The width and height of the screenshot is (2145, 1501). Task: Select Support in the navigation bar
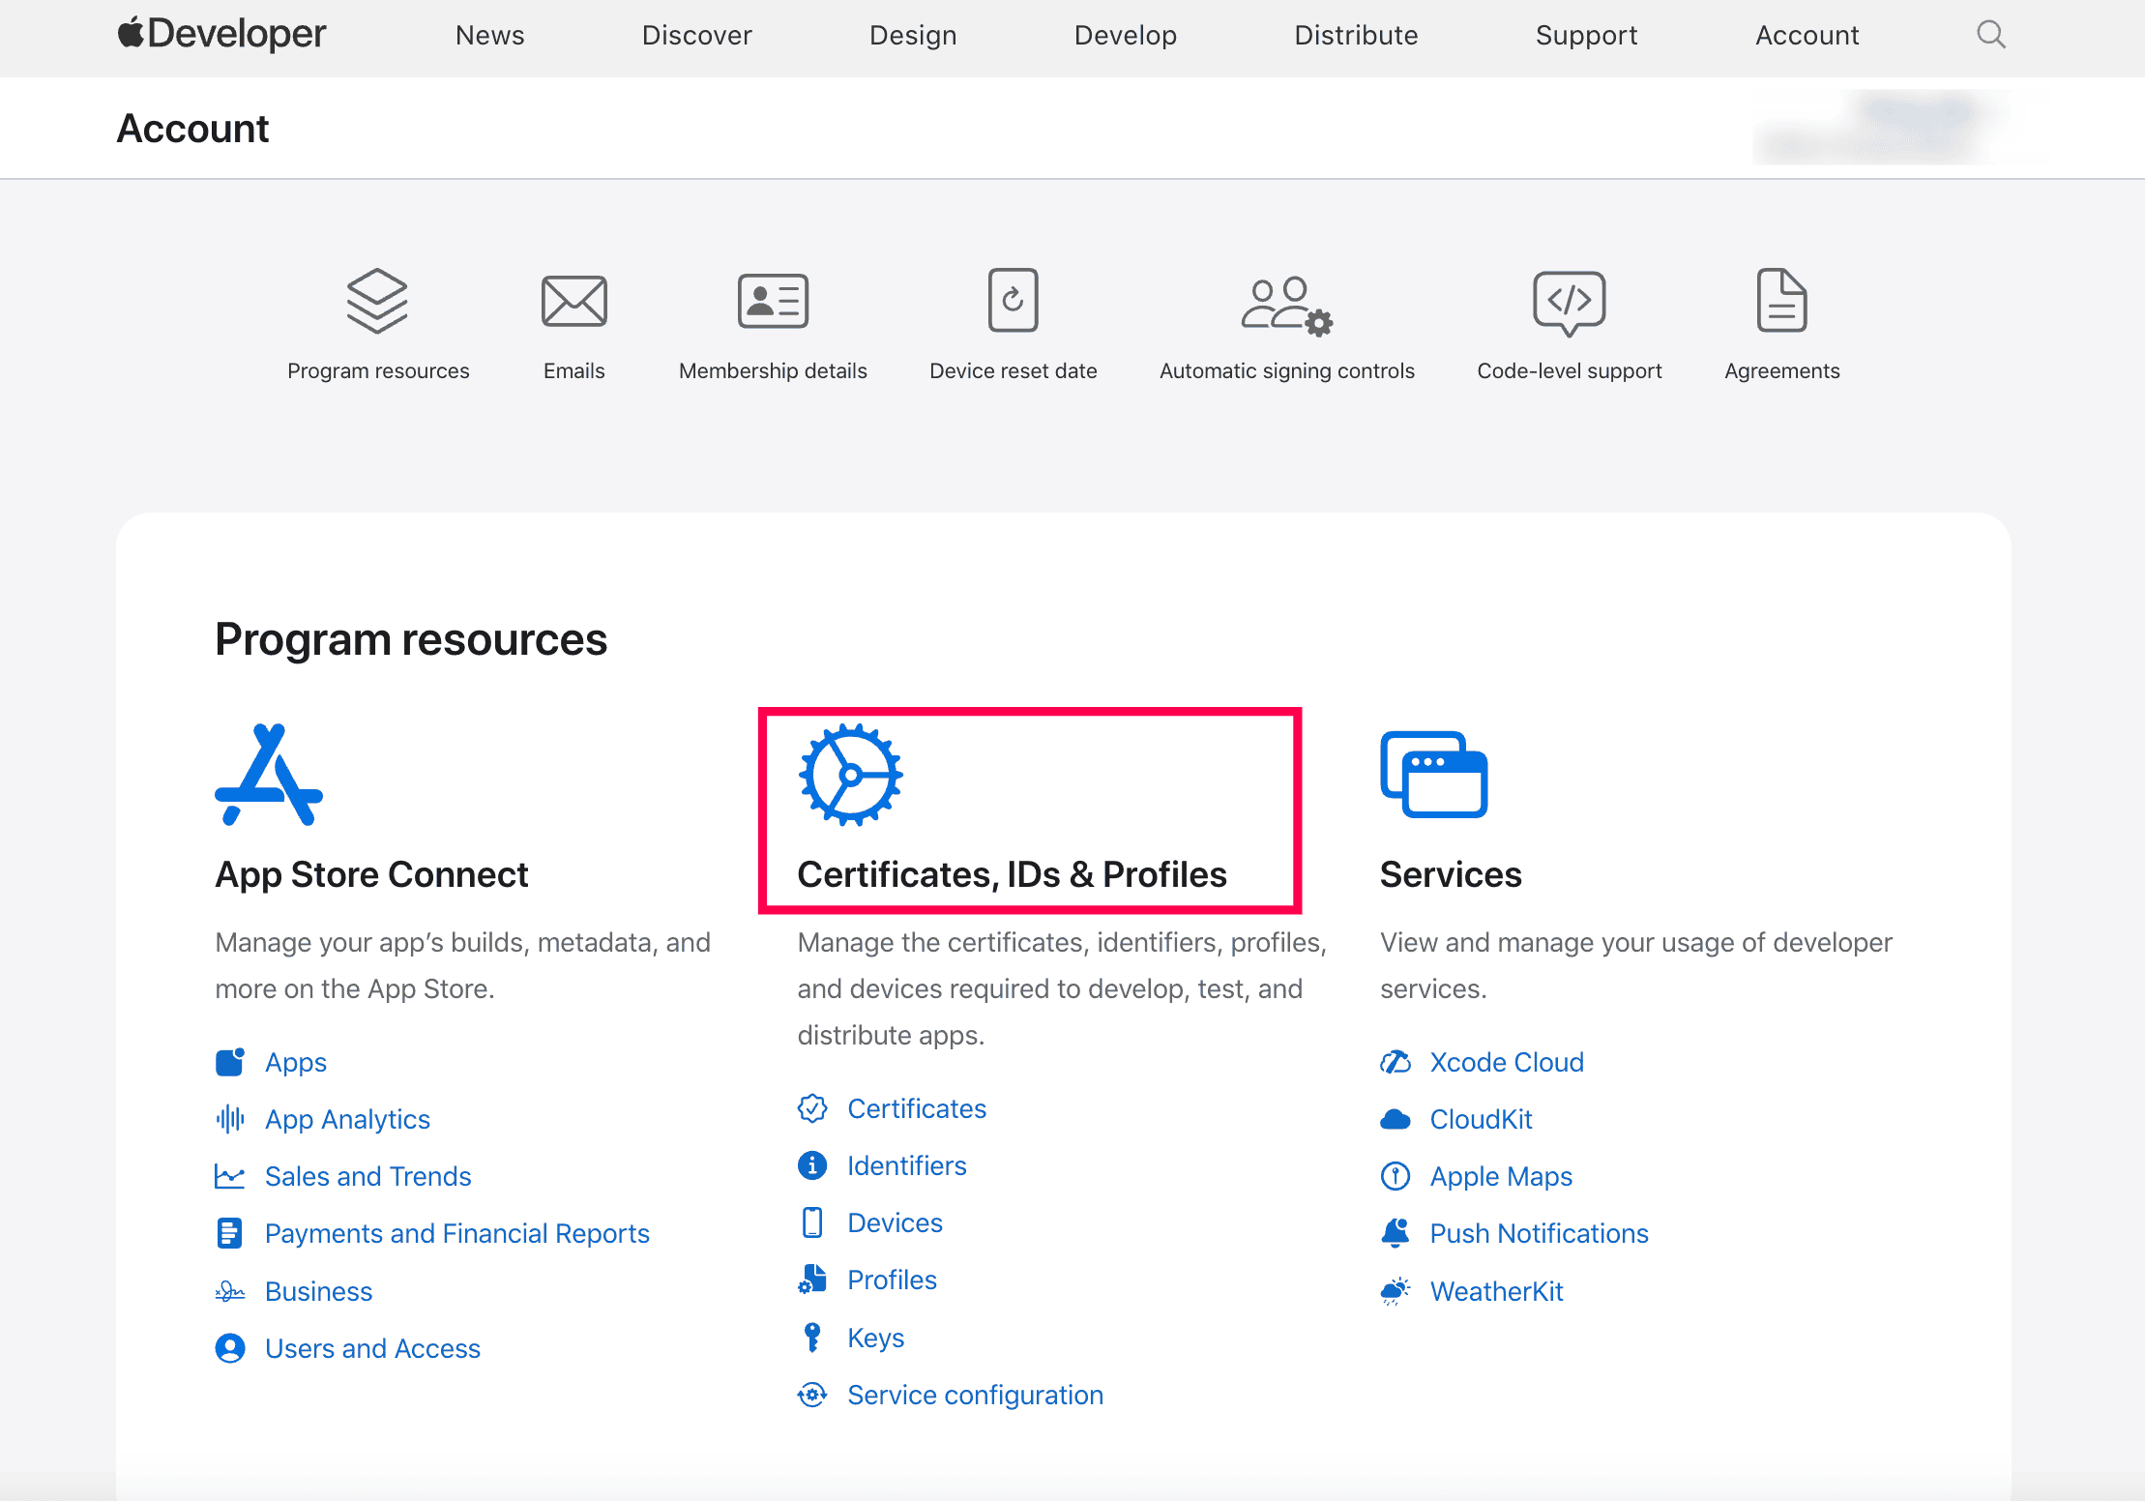[1586, 35]
